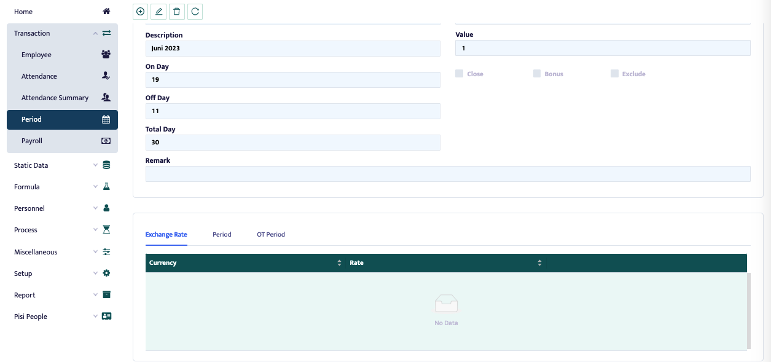This screenshot has height=362, width=771.
Task: Enable the Bonus checkbox
Action: coord(537,74)
